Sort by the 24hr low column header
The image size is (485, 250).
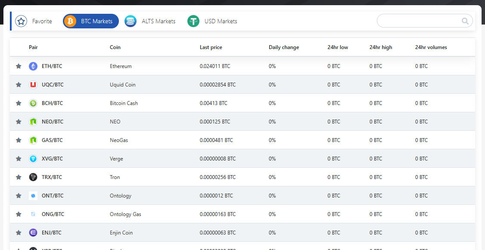(338, 47)
